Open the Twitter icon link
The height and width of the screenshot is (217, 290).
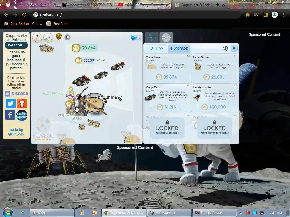10,103
